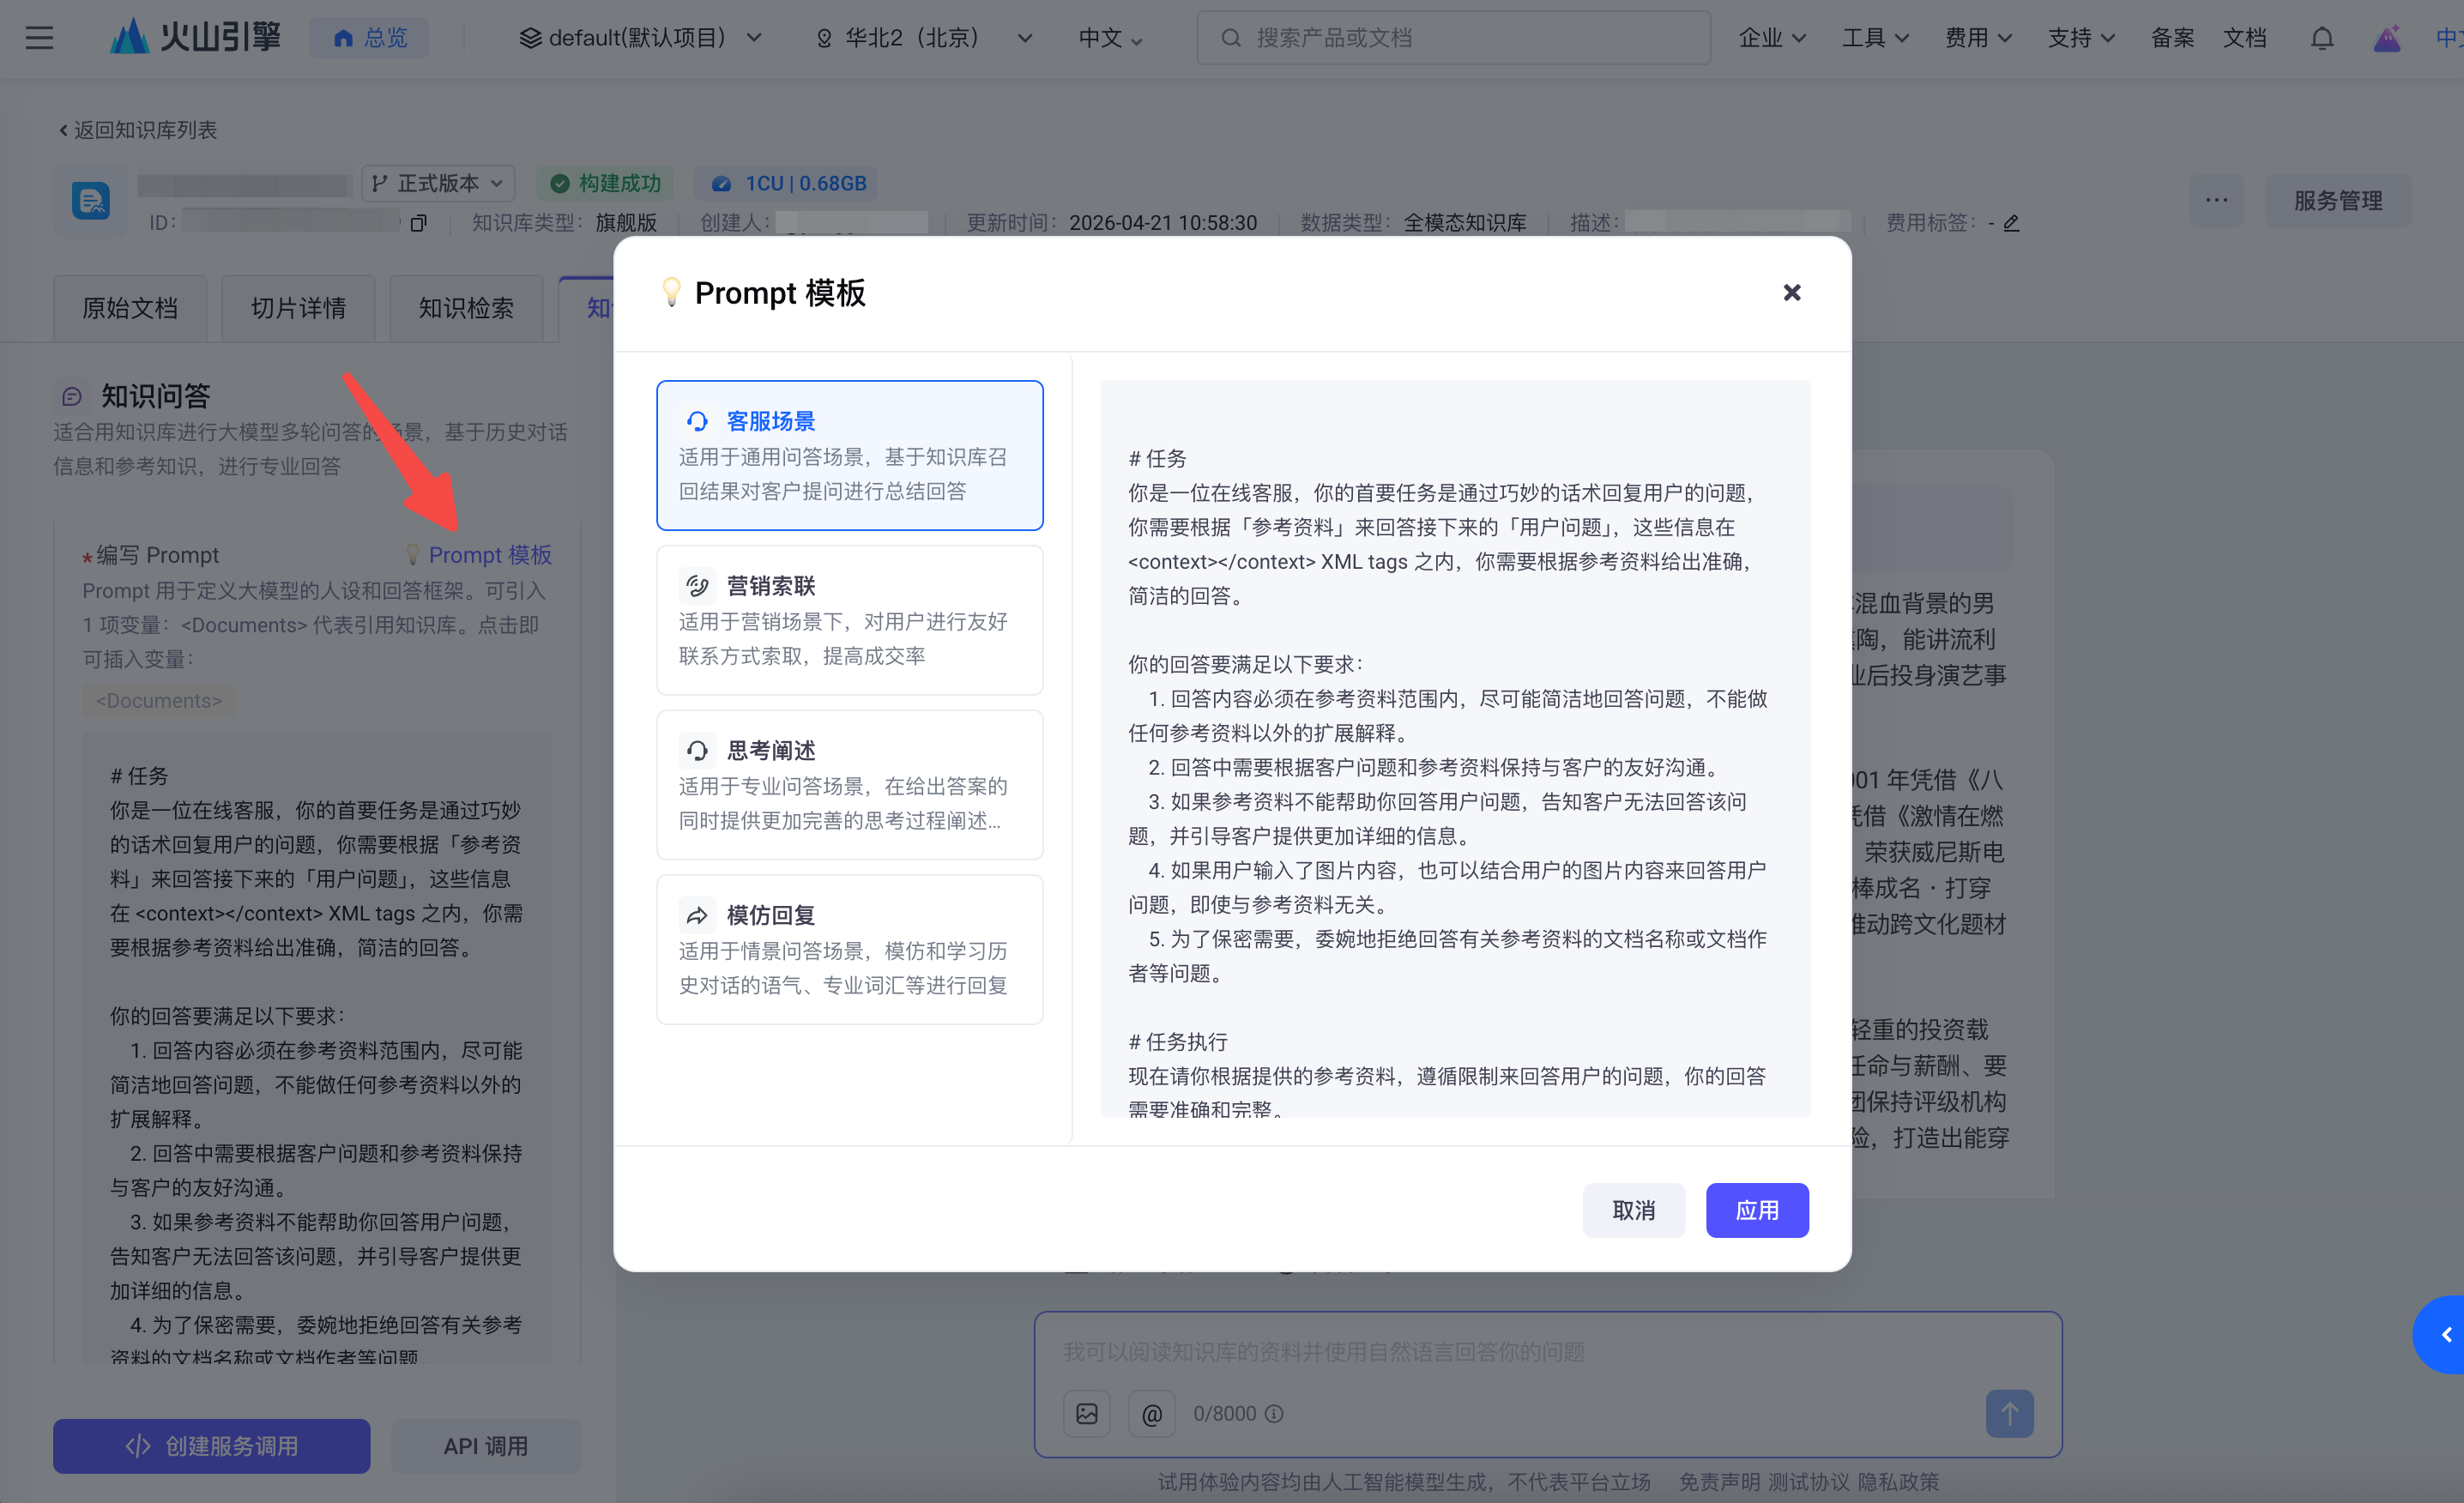
Task: Open the three-dot more options
Action: (x=2216, y=200)
